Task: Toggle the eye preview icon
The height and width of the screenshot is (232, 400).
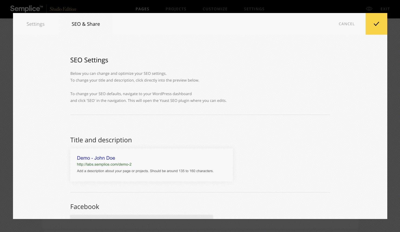Action: (369, 9)
